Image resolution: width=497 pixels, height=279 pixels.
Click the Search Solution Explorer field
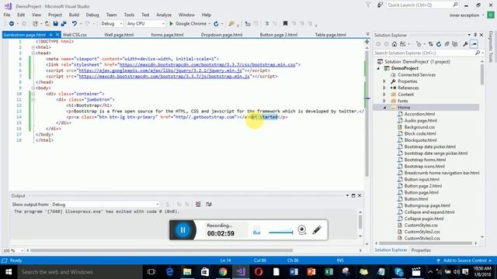click(425, 53)
